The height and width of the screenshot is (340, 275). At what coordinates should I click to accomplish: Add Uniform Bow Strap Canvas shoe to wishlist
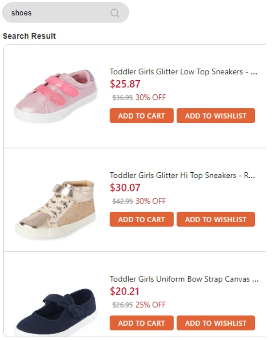click(216, 323)
